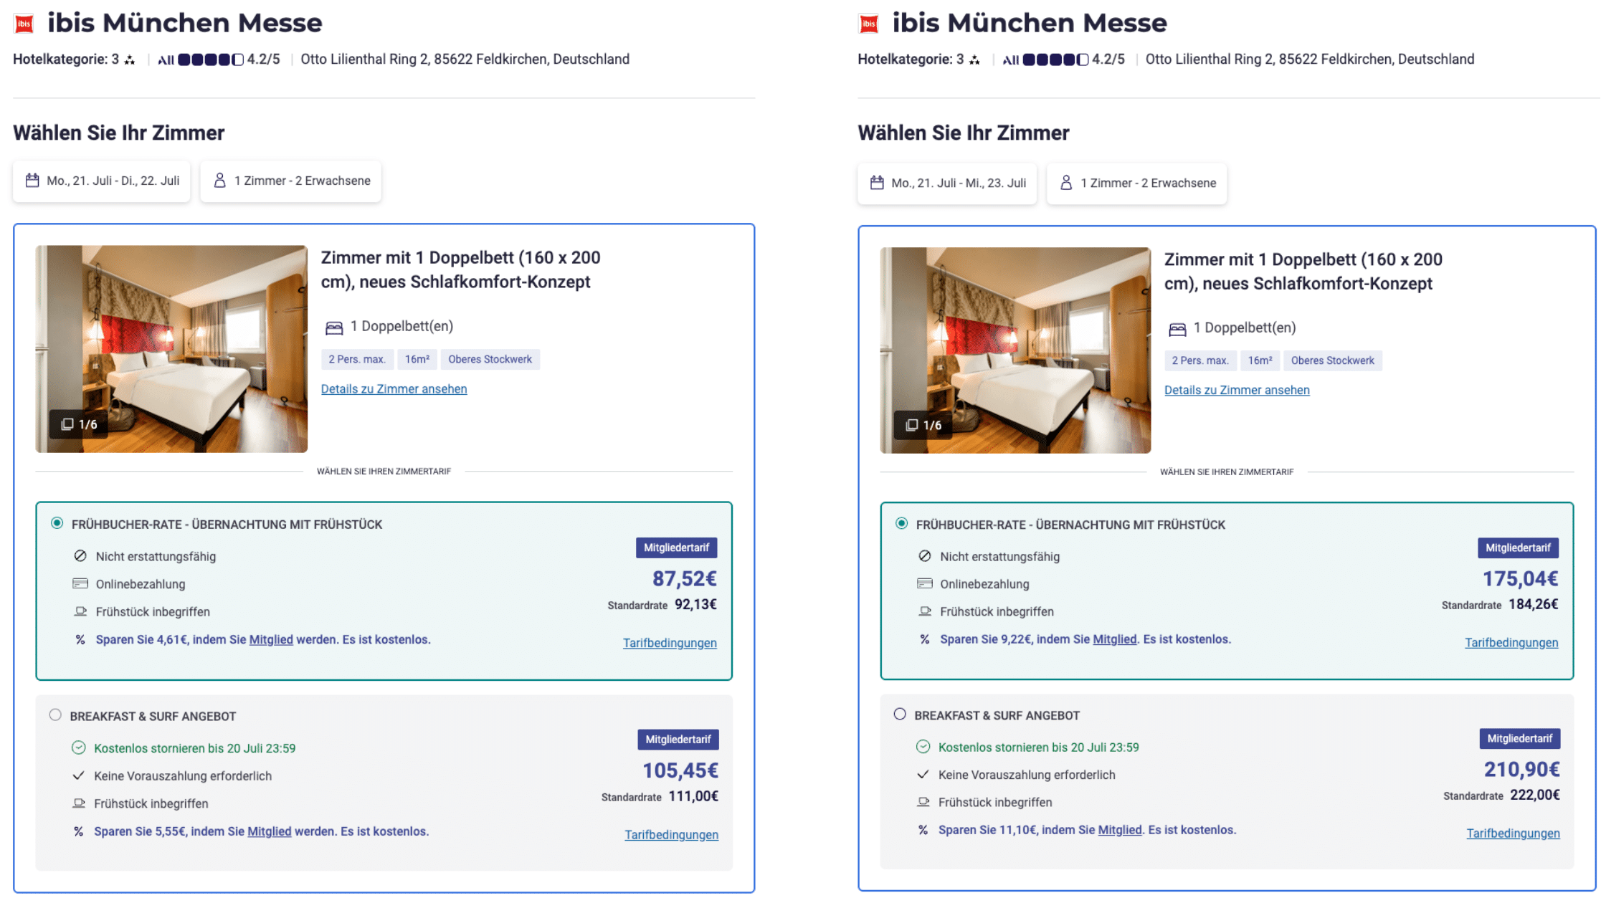Click the green free cancellation icon in 210,90€ offer
The image size is (1606, 903).
[x=923, y=747]
